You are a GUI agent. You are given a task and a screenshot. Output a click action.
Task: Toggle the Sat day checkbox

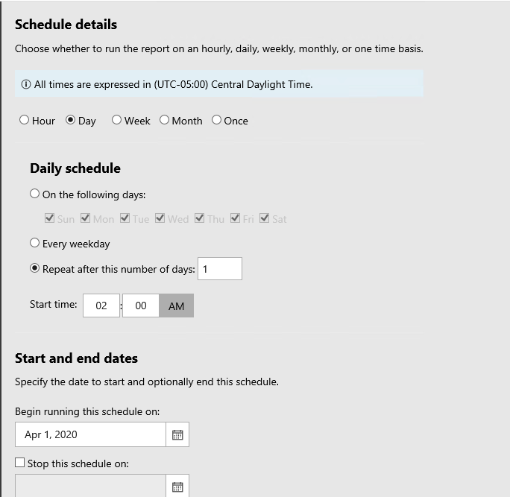point(266,218)
